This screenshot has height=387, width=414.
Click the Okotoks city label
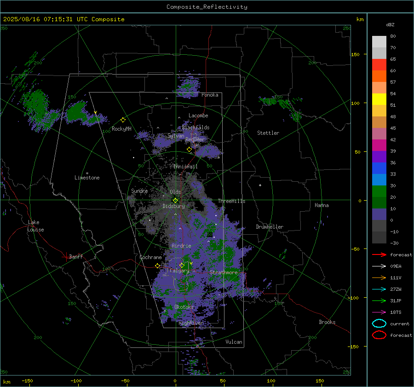(x=184, y=307)
